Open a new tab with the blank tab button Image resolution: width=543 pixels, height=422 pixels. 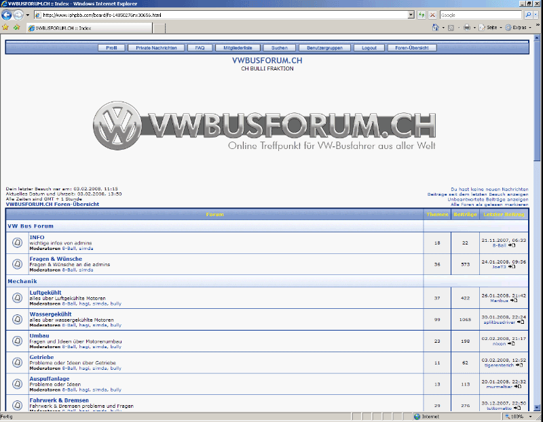[159, 28]
